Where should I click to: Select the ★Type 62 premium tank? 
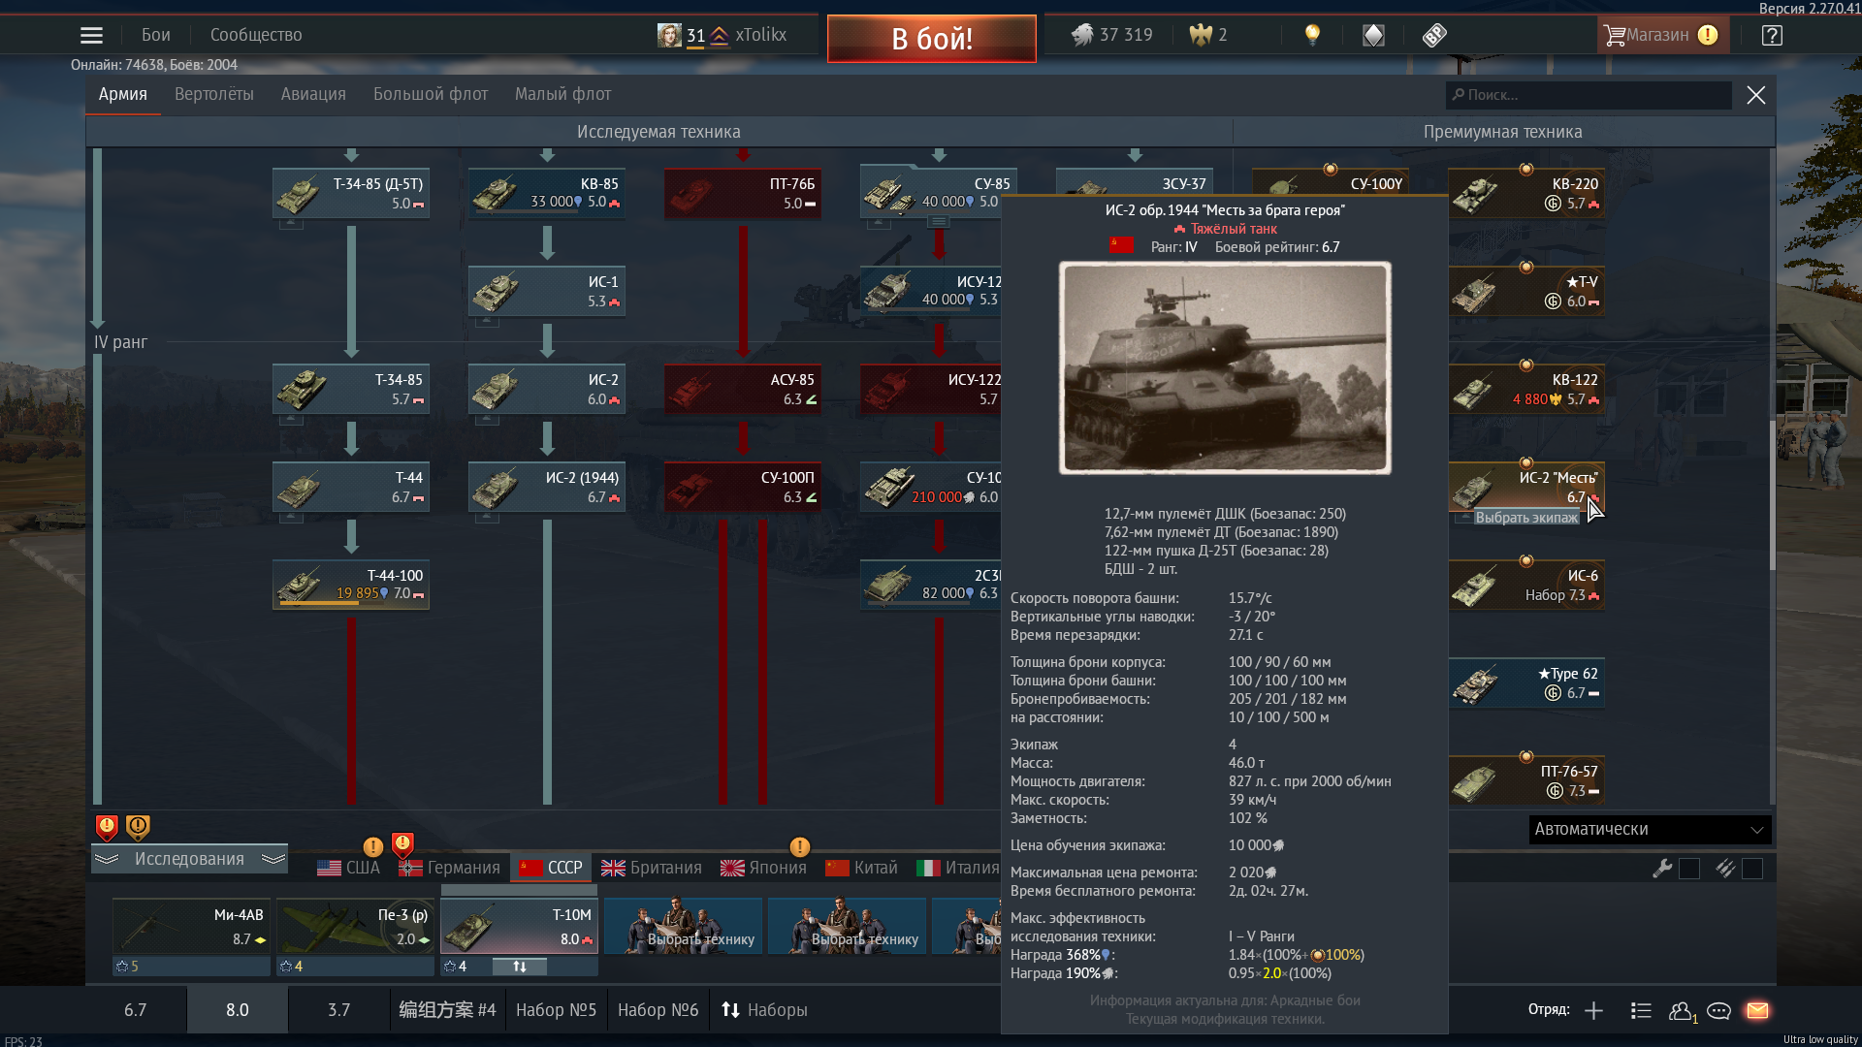(x=1526, y=683)
